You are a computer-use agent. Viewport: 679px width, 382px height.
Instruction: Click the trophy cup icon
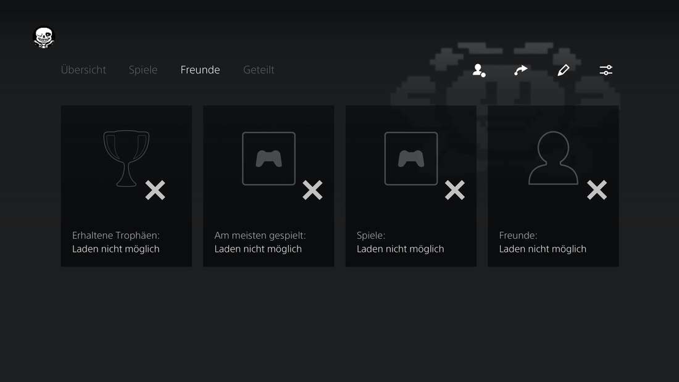(x=127, y=159)
